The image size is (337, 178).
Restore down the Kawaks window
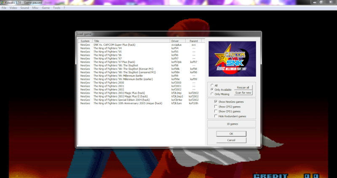[321, 2]
